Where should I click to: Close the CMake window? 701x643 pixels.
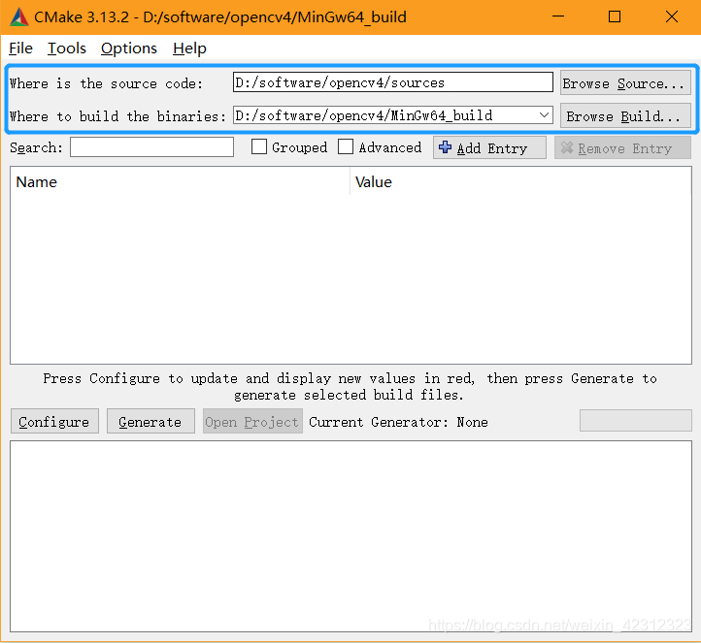tap(672, 16)
